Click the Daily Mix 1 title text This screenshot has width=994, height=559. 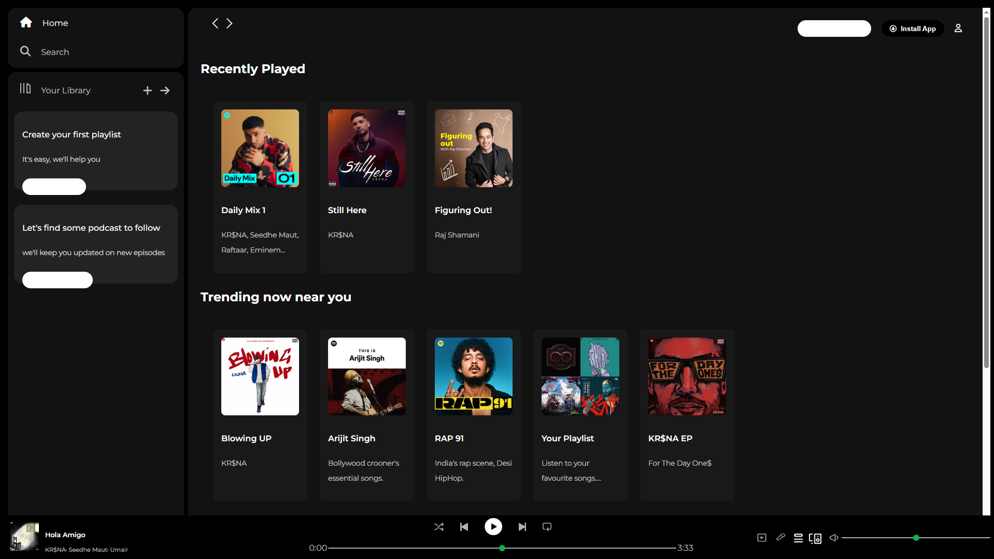coord(244,210)
